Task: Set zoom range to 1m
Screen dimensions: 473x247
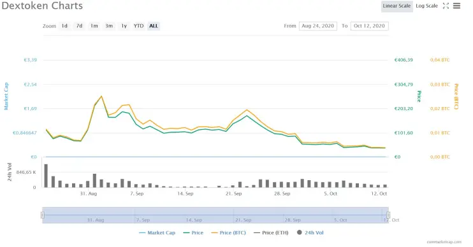Action: coord(94,26)
